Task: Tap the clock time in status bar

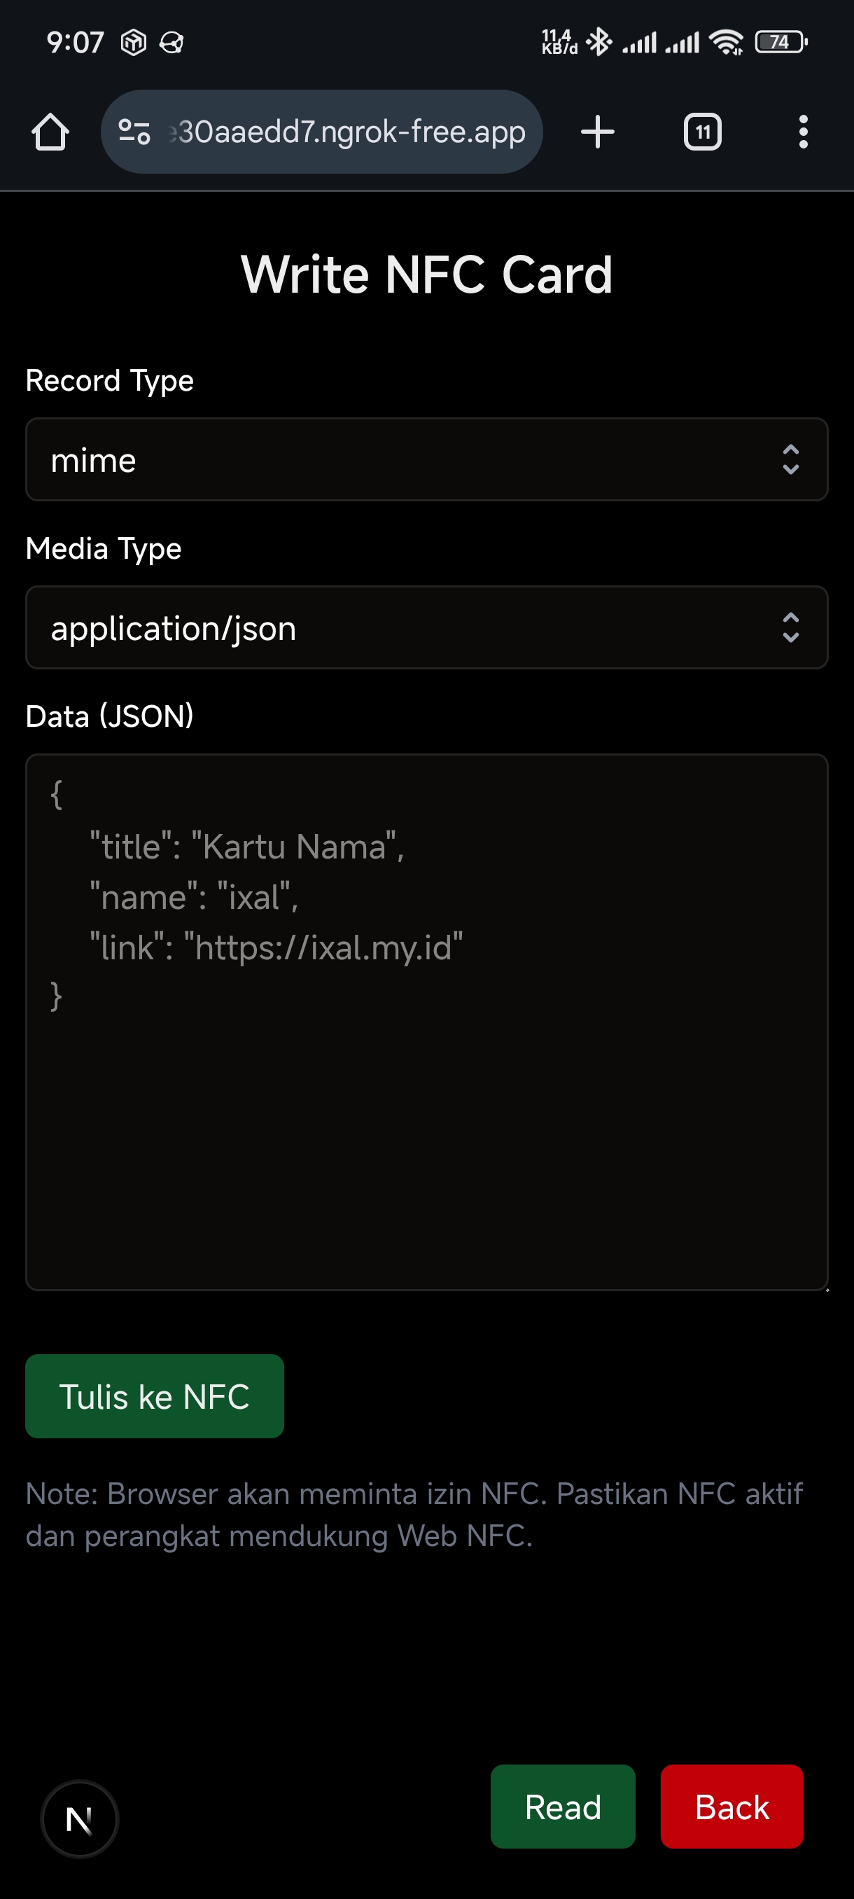Action: click(75, 42)
